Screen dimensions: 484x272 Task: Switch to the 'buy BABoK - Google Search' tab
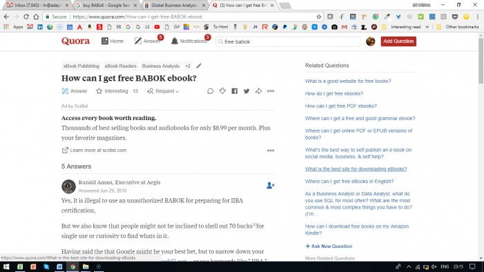coord(105,6)
